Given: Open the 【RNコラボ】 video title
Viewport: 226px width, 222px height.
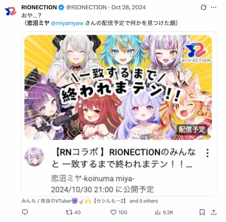Looking at the screenshot, I should [124, 158].
